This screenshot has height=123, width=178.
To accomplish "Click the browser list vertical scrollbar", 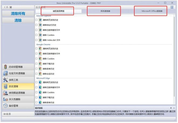I will [x=174, y=57].
